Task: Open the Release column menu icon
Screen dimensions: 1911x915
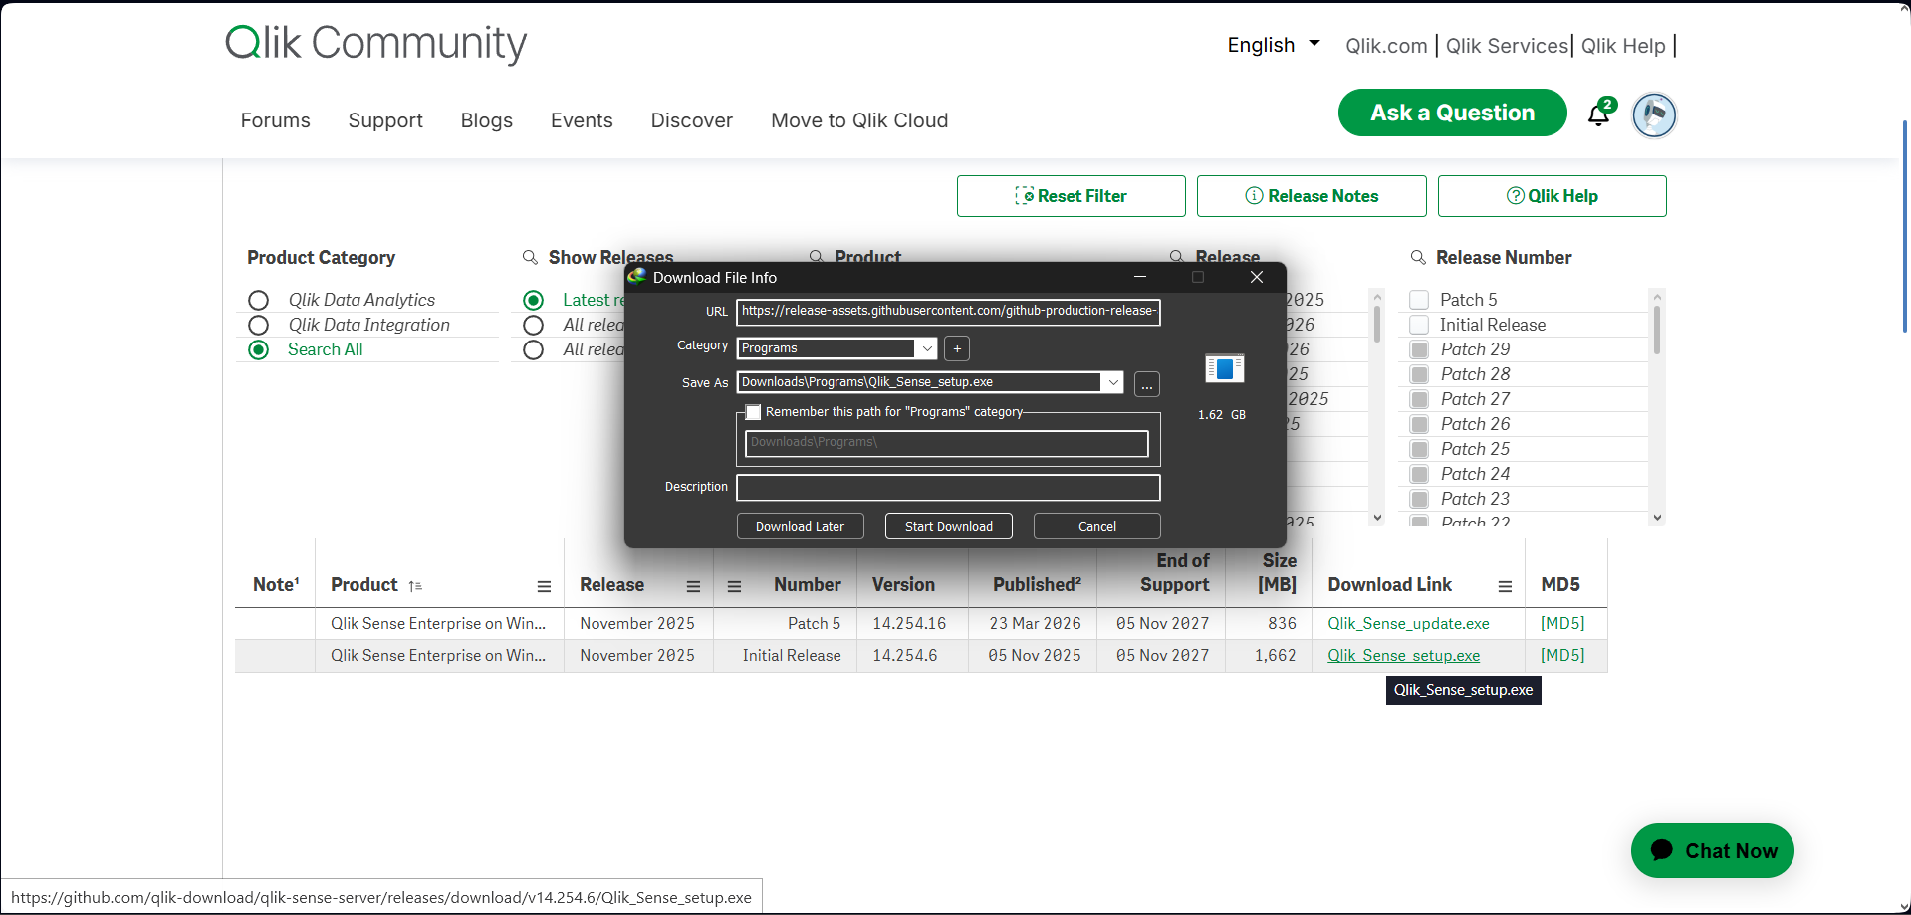Action: point(693,586)
